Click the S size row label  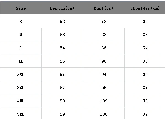click(21, 22)
